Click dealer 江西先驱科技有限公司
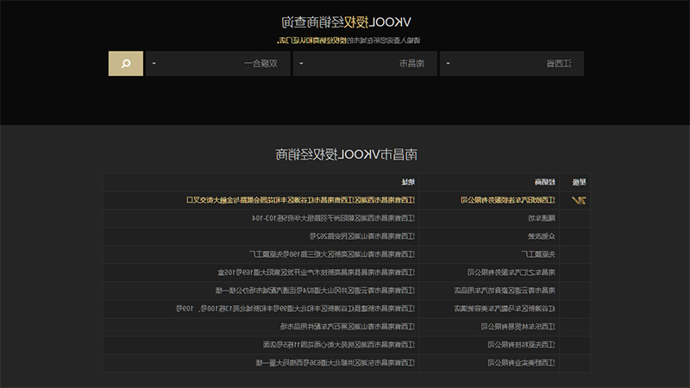The image size is (690, 388). coord(522,344)
